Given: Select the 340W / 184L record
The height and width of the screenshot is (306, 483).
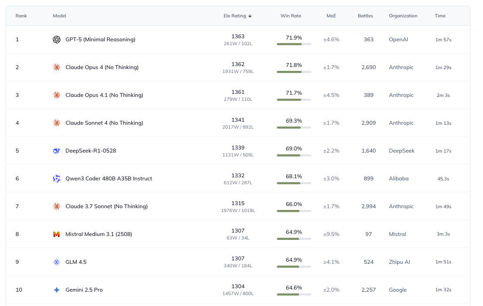Looking at the screenshot, I should click(x=238, y=266).
